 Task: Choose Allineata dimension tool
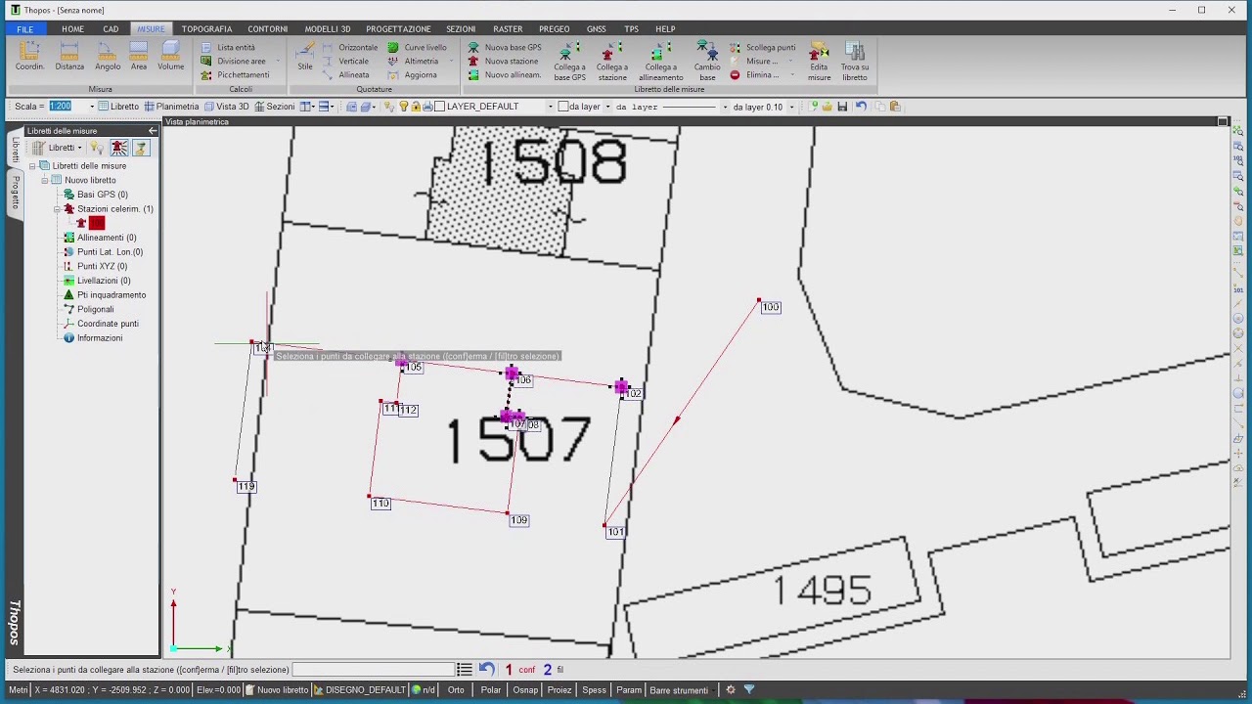tap(346, 74)
